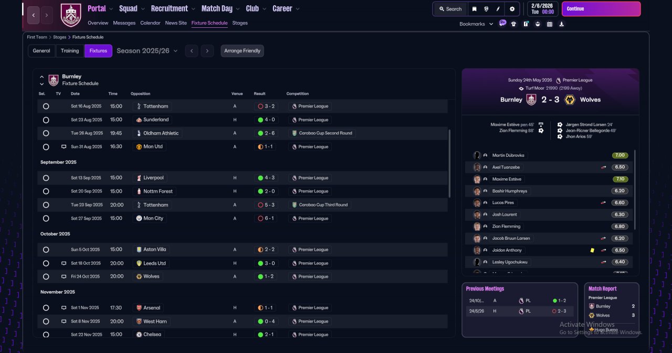Open the settings gear icon
This screenshot has height=353, width=672.
pos(512,9)
